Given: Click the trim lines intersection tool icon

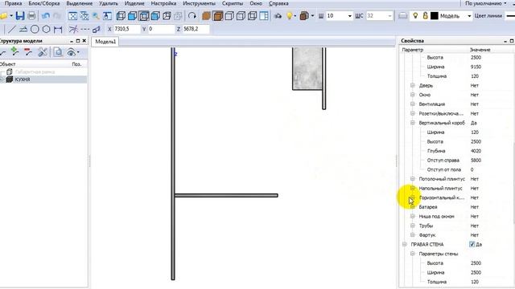Looking at the screenshot, I should 73,29.
